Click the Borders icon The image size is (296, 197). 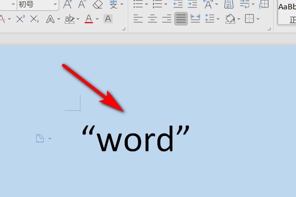click(249, 19)
